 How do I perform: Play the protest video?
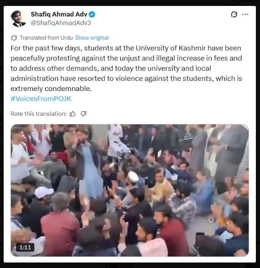coord(130,190)
